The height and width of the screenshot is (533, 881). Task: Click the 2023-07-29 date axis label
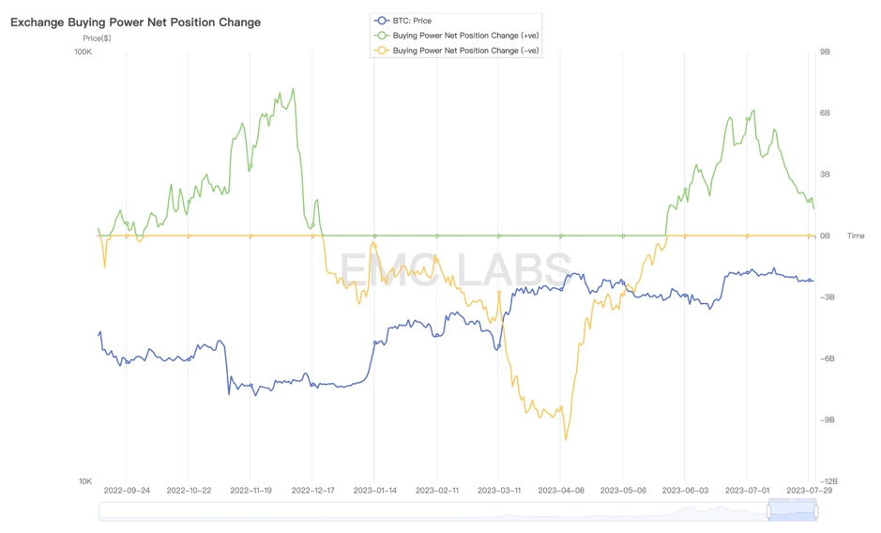809,490
